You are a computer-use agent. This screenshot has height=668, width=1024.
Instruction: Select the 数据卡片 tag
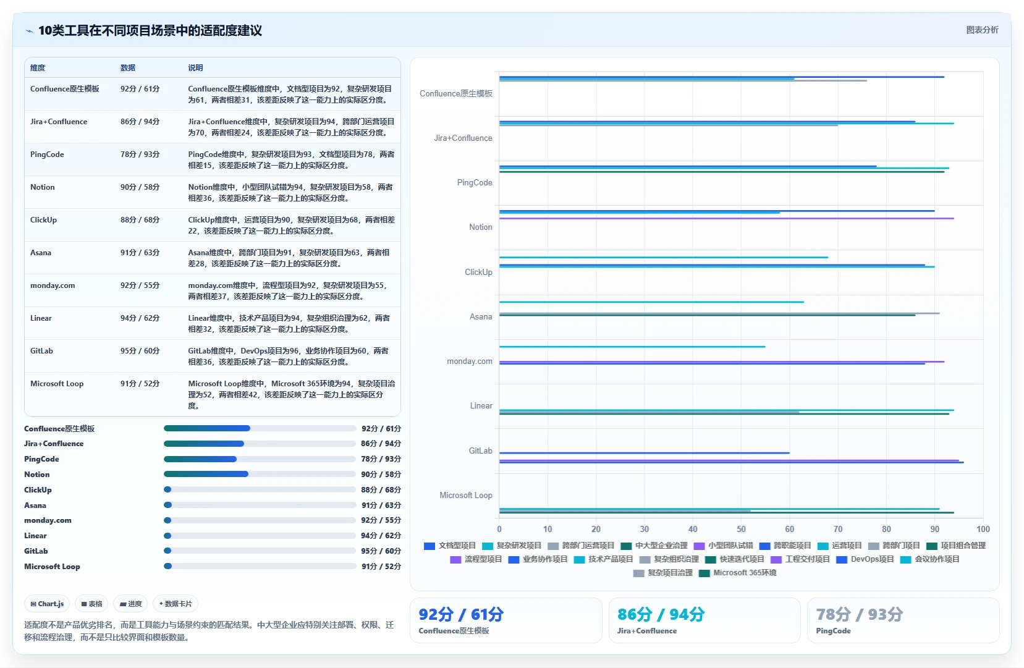[176, 604]
